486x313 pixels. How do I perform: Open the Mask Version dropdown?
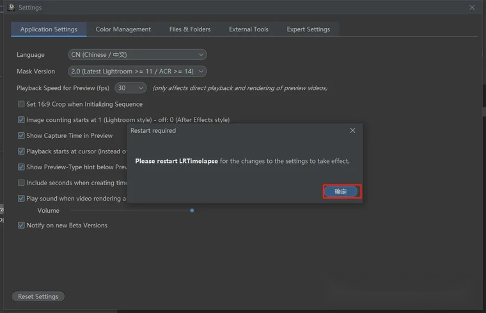pyautogui.click(x=137, y=72)
